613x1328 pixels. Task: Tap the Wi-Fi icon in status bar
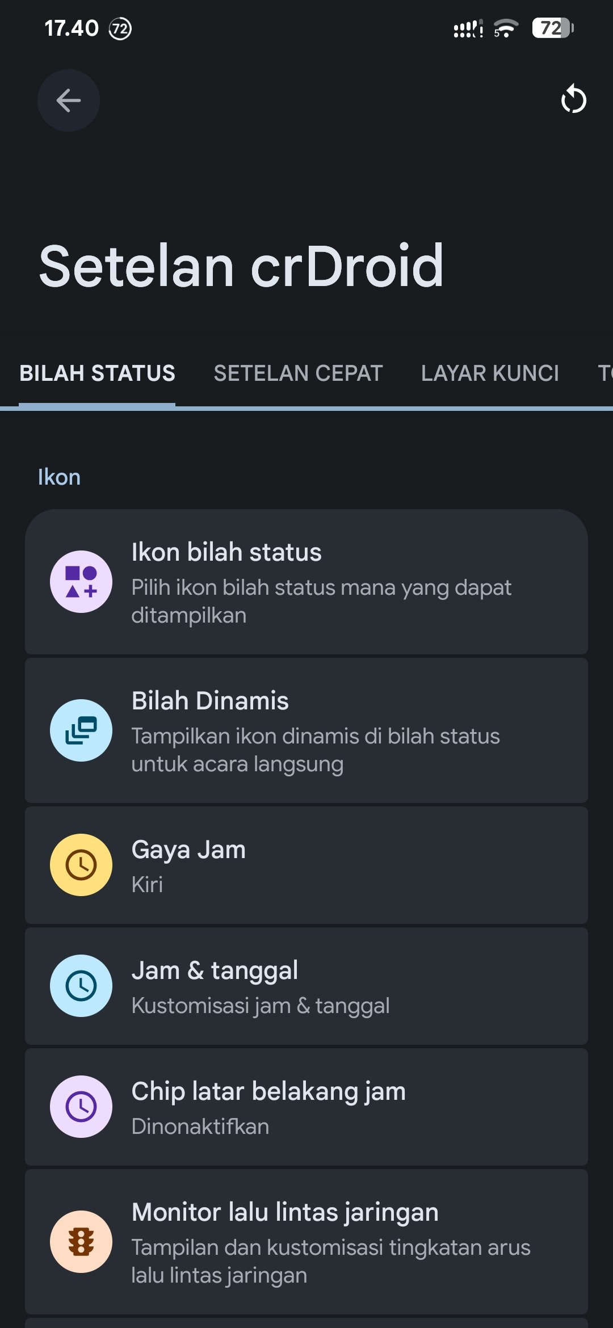[505, 28]
